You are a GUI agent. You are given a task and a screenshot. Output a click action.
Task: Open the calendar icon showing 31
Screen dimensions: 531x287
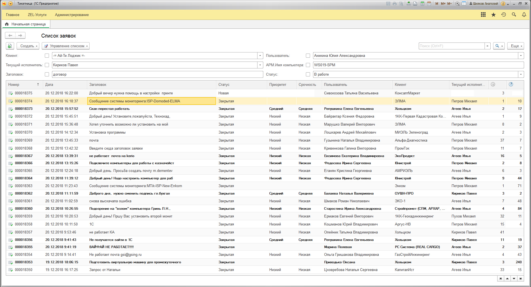429,4
